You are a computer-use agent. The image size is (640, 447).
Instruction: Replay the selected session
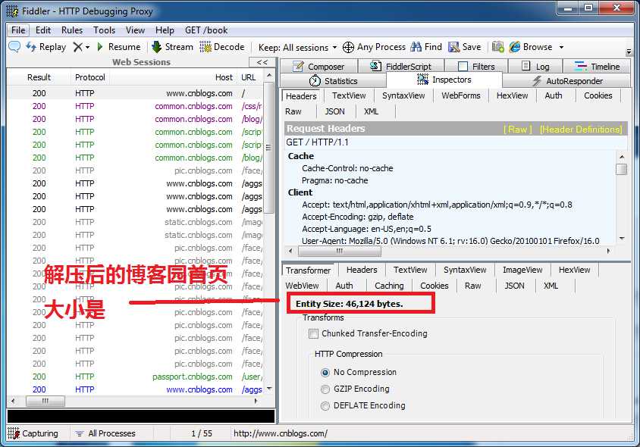pos(45,47)
